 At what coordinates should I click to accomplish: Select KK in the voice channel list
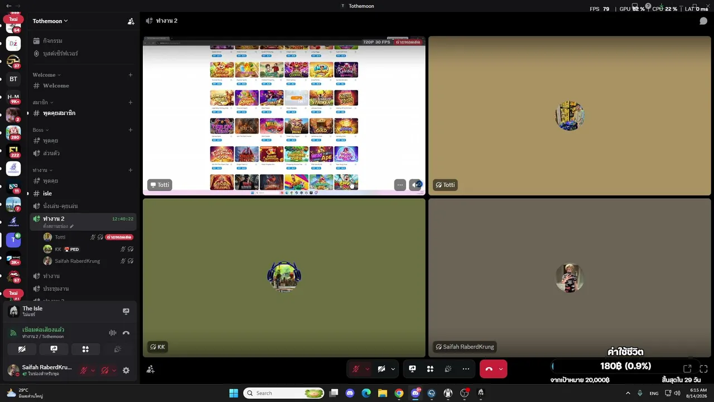click(x=58, y=250)
